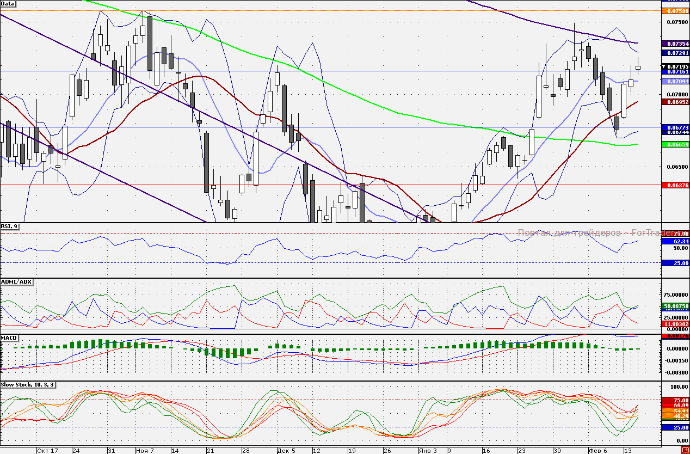Click the Фев 6 date on time axis

tap(597, 450)
